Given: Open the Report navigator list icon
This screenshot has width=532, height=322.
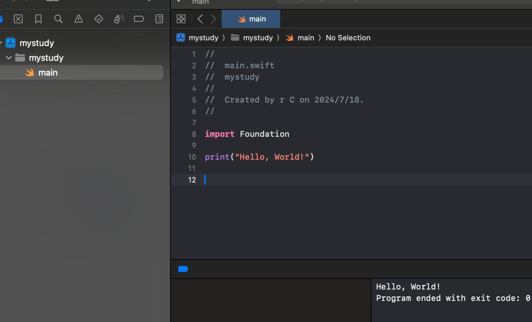Looking at the screenshot, I should point(159,19).
